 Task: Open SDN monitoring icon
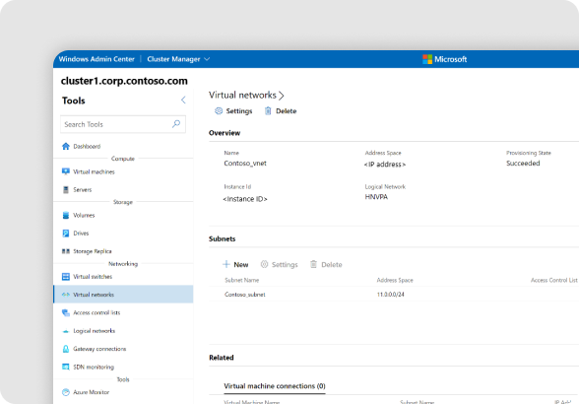pyautogui.click(x=66, y=367)
